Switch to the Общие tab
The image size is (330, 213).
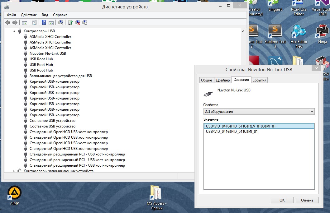pos(207,80)
